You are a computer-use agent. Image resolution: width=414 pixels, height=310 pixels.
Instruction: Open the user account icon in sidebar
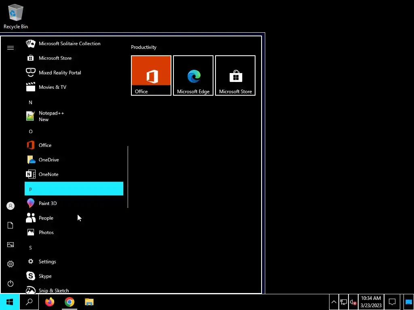click(10, 206)
